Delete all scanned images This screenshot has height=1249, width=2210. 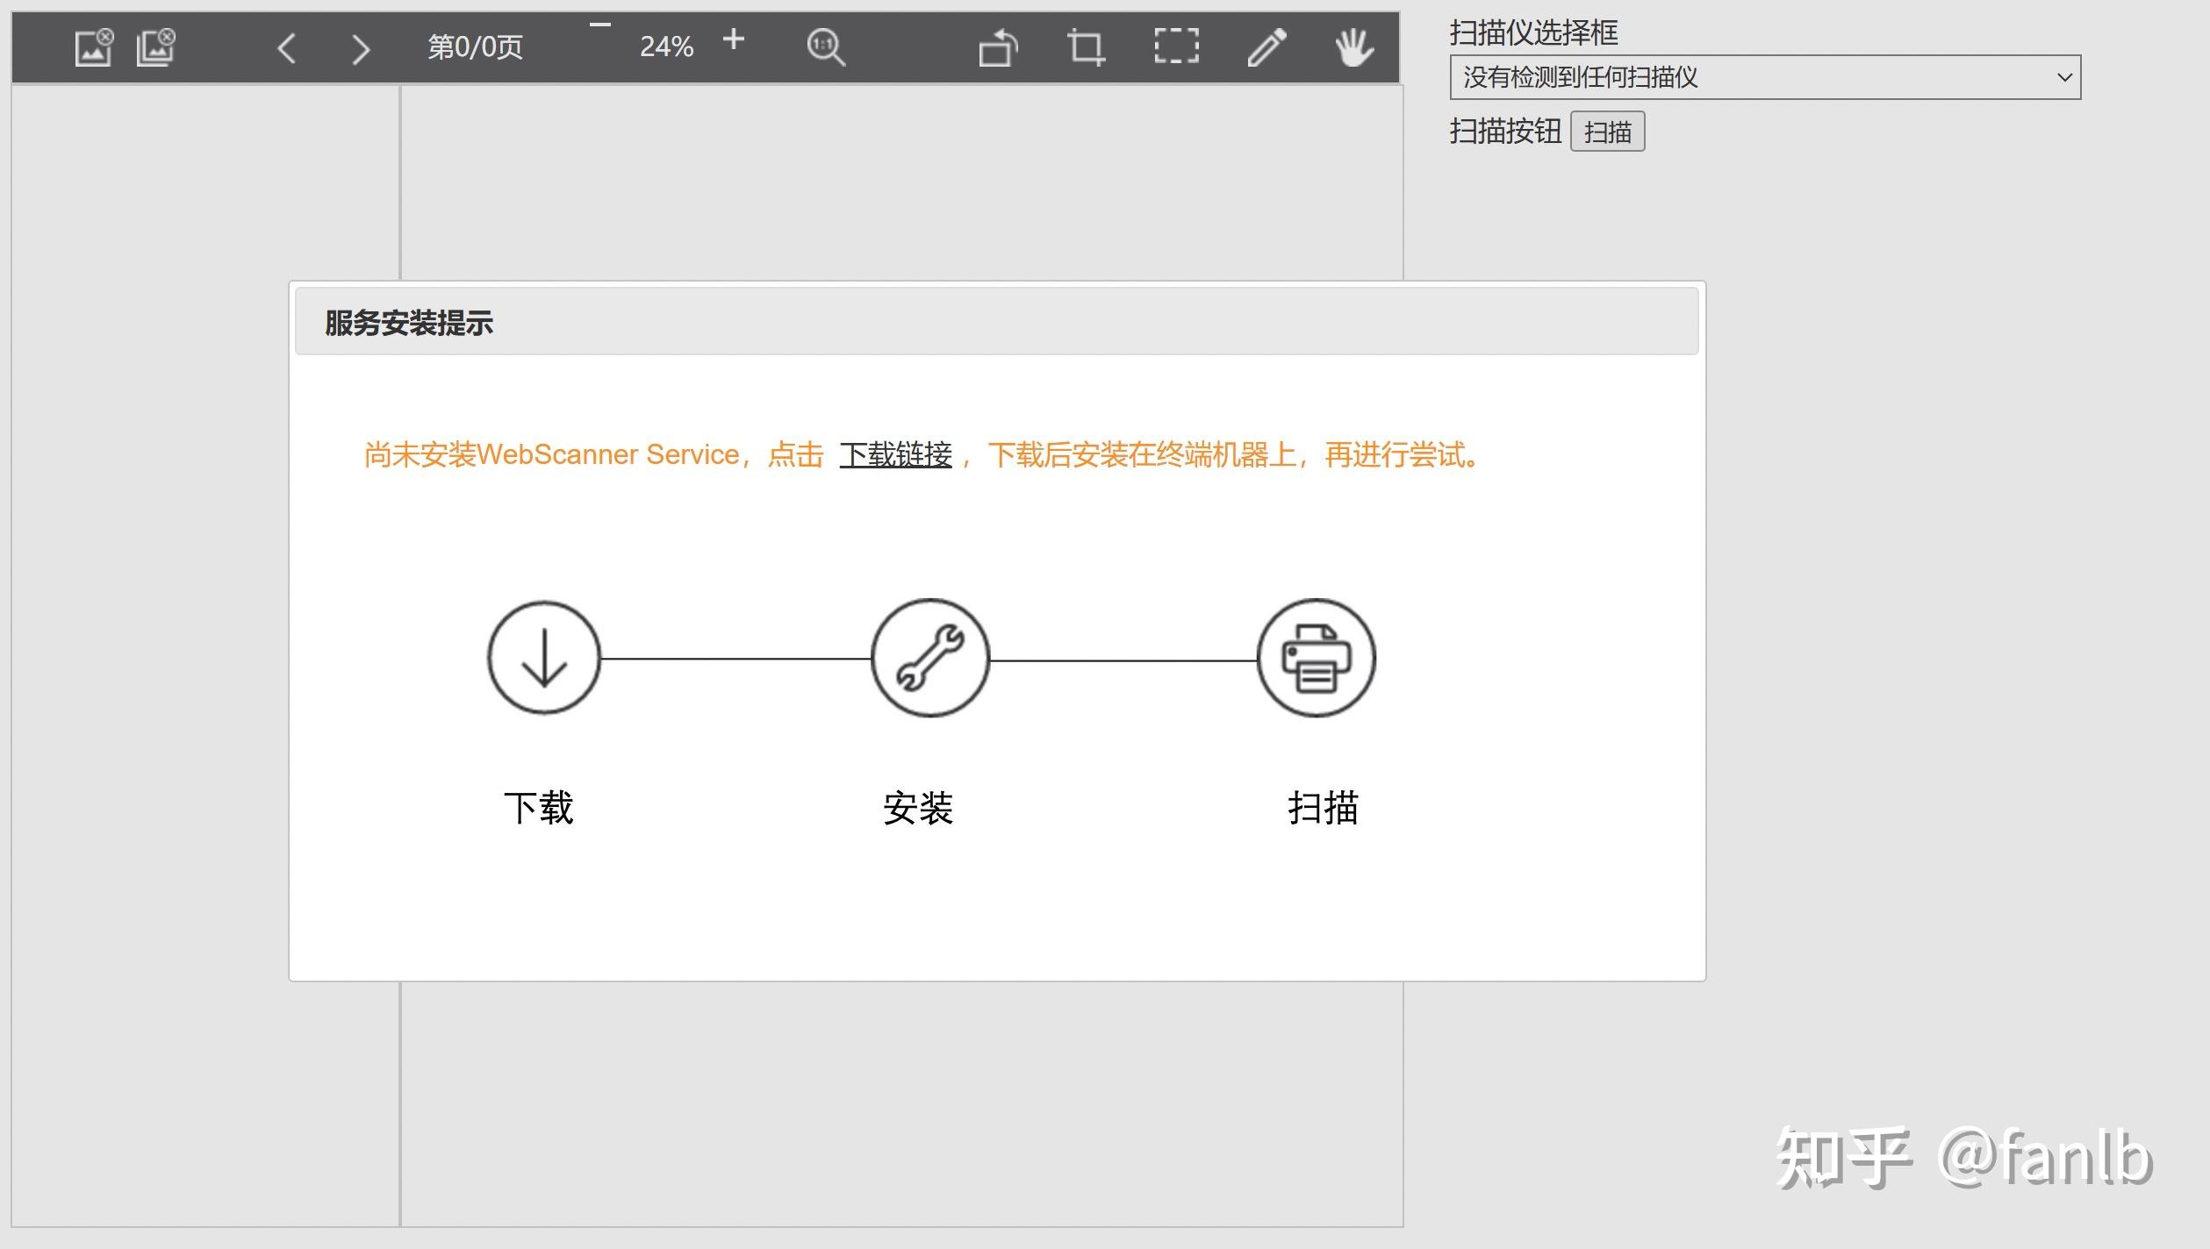[x=154, y=48]
